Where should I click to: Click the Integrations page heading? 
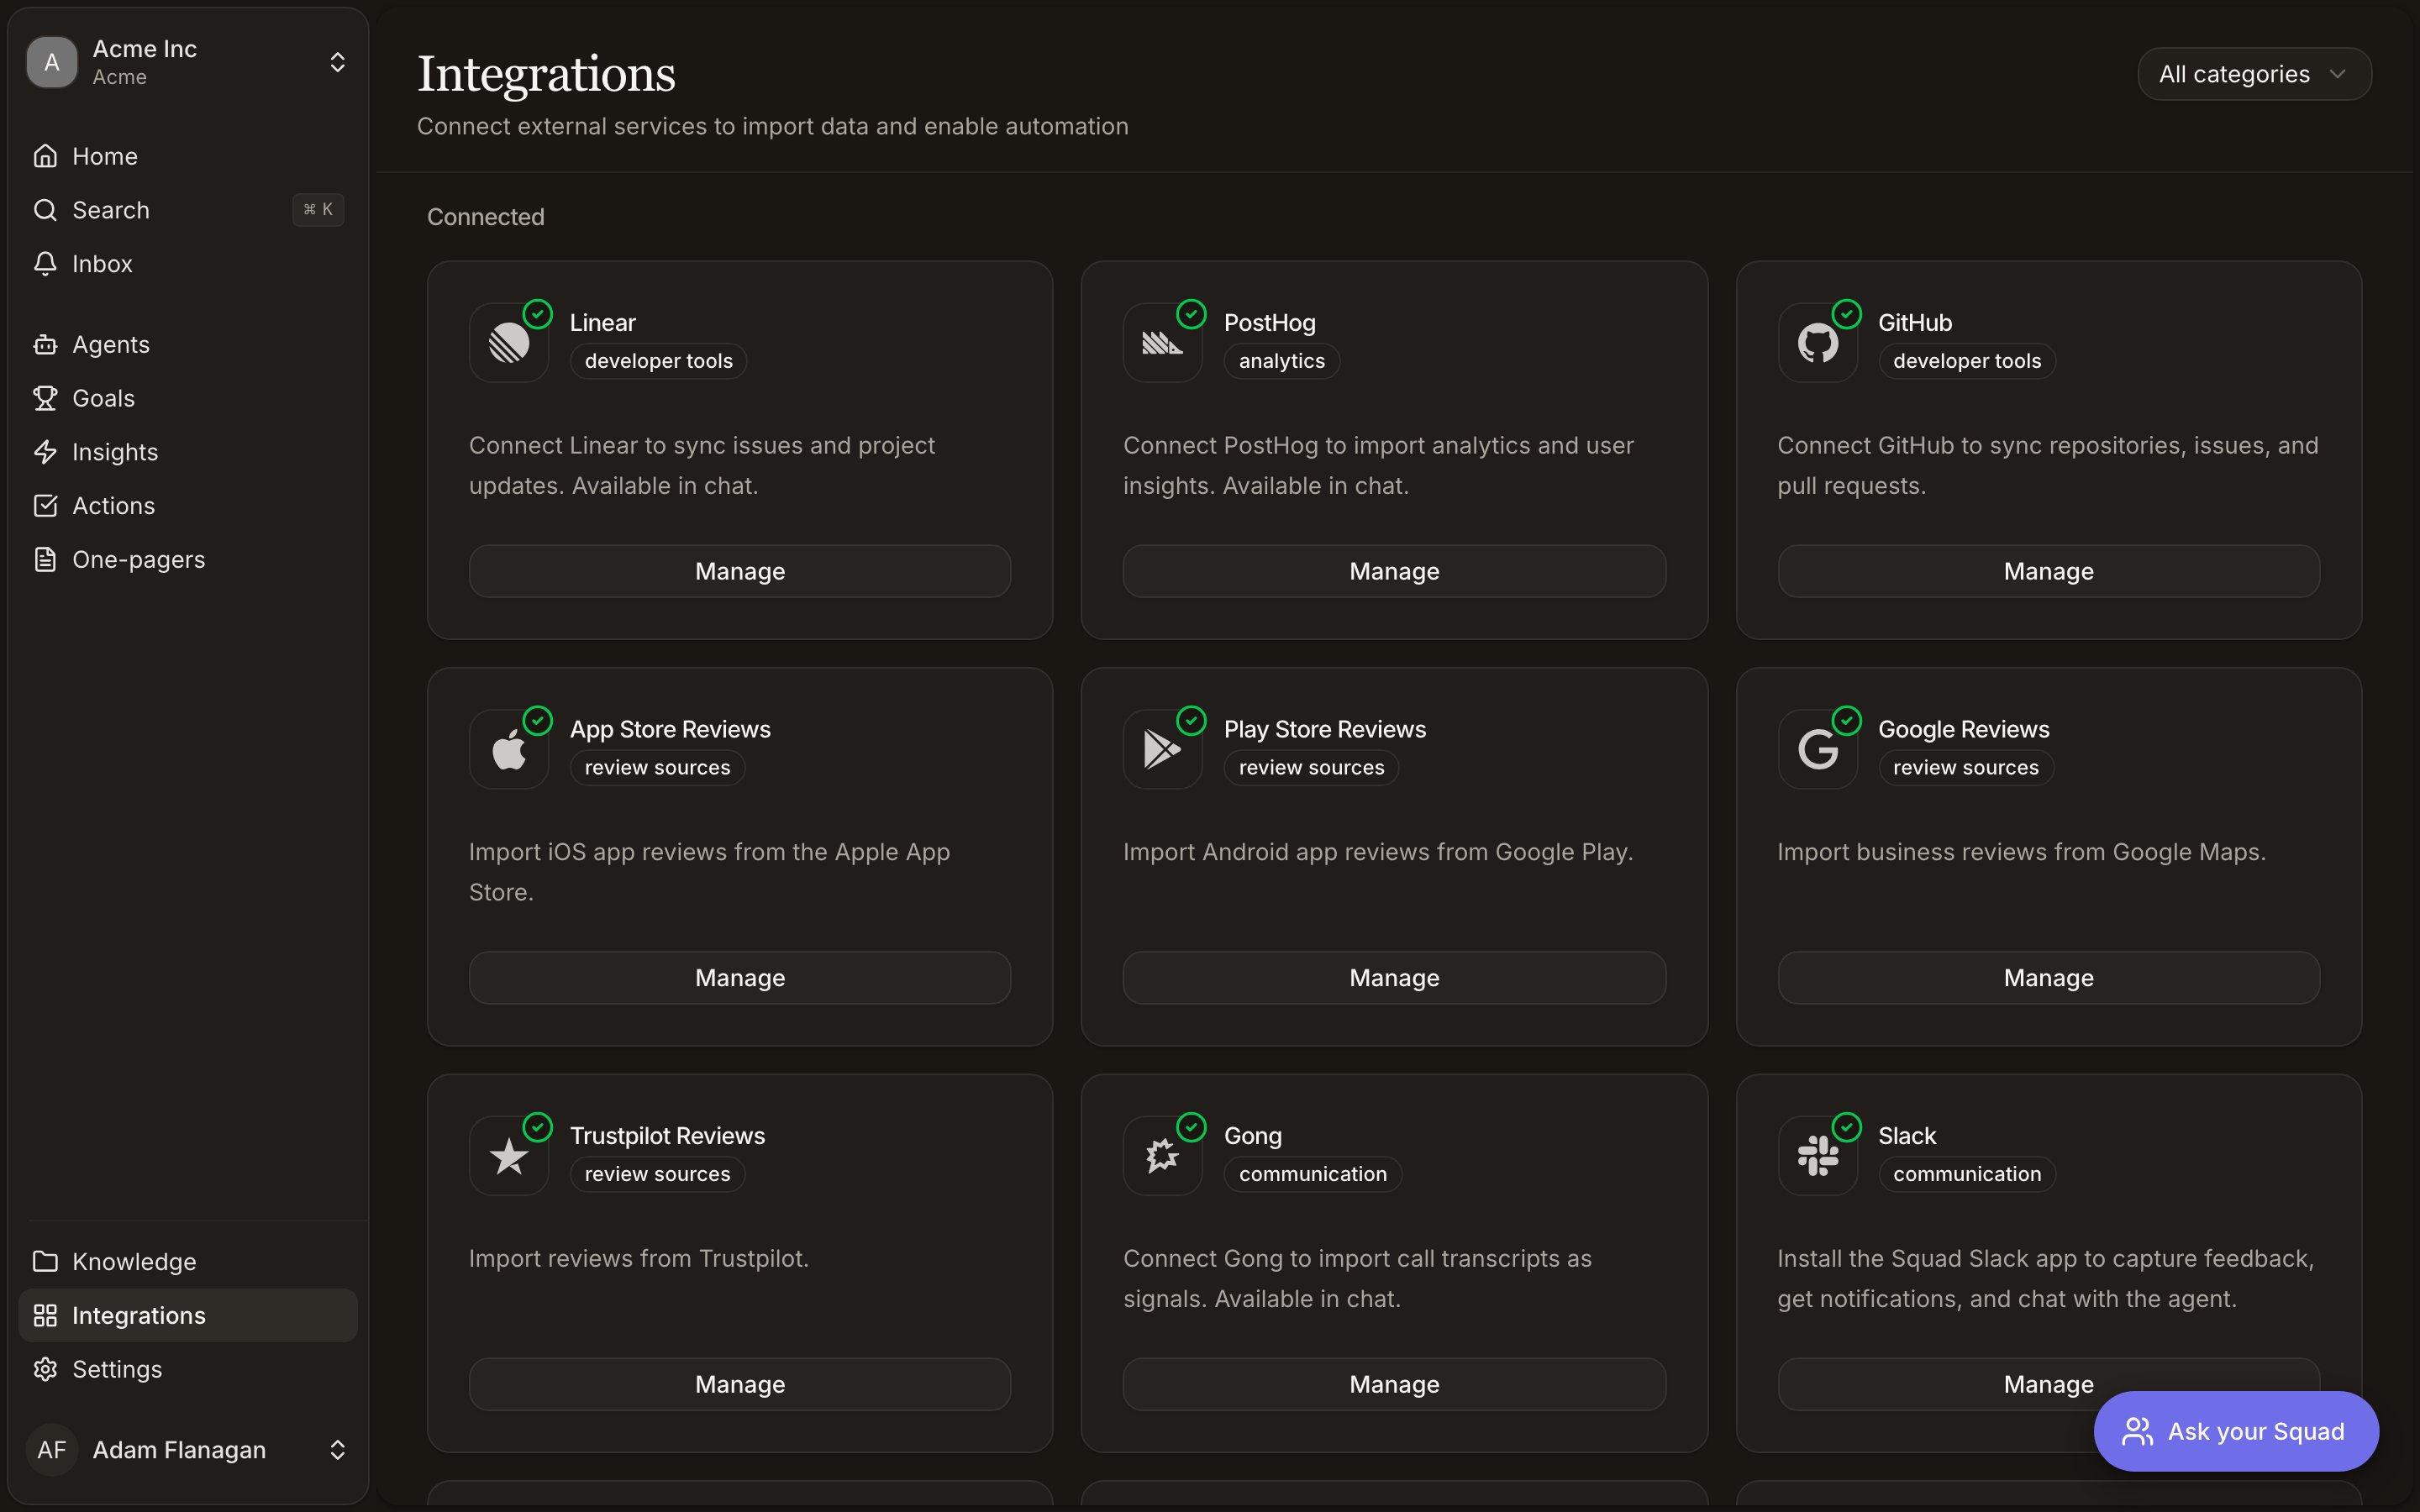pyautogui.click(x=546, y=74)
